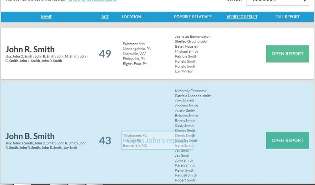Select relative Kimberly Gromatski
Image resolution: width=315 pixels, height=185 pixels.
pyautogui.click(x=192, y=91)
